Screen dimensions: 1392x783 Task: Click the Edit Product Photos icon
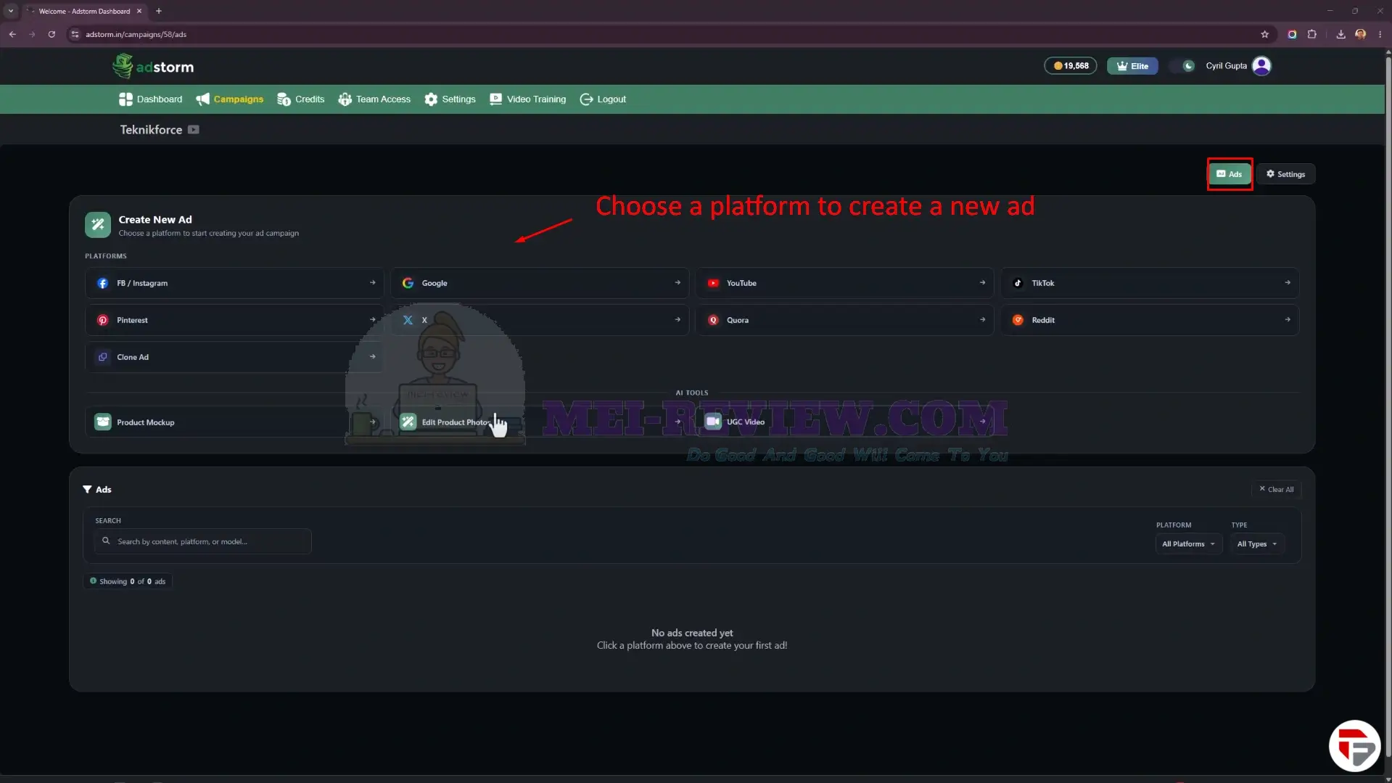(x=408, y=422)
